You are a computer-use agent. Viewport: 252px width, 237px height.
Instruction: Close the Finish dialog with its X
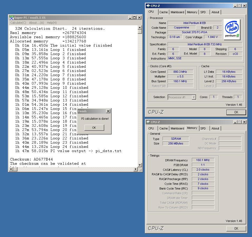pyautogui.click(x=108, y=111)
